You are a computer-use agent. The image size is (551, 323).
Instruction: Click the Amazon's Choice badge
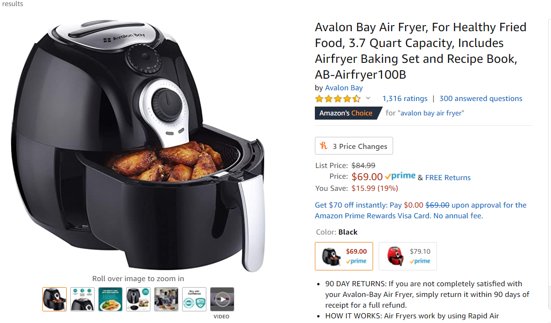point(346,113)
